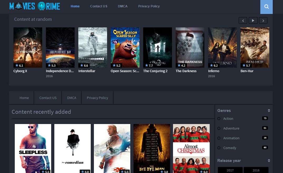The width and height of the screenshot is (283, 173).
Task: Click the Movies Prime logo
Action: (34, 6)
